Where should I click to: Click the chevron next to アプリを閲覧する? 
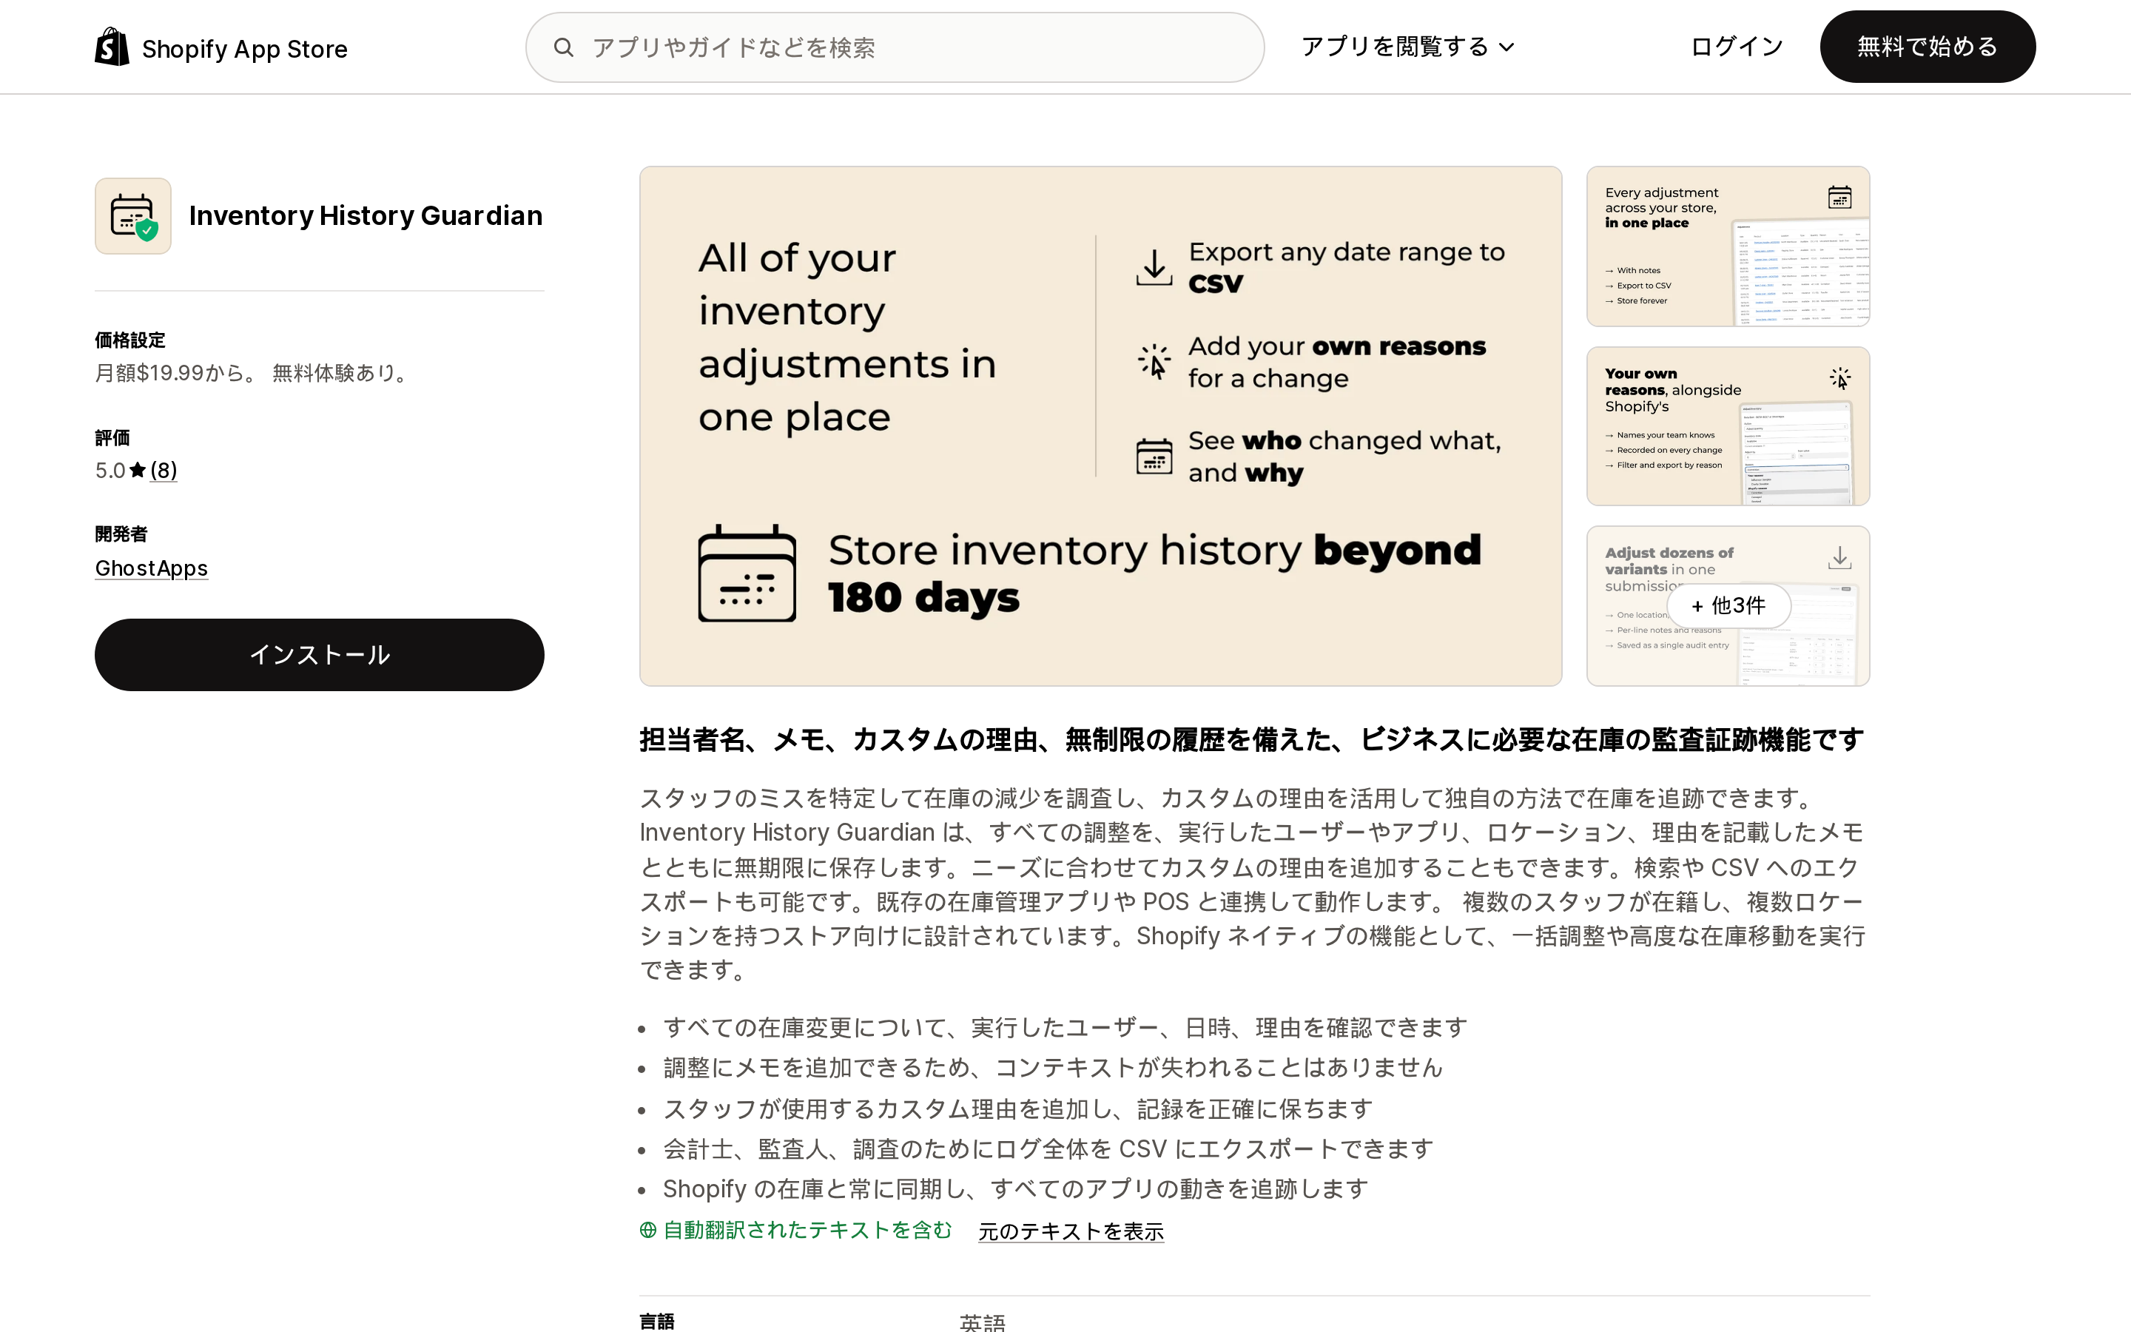1506,47
